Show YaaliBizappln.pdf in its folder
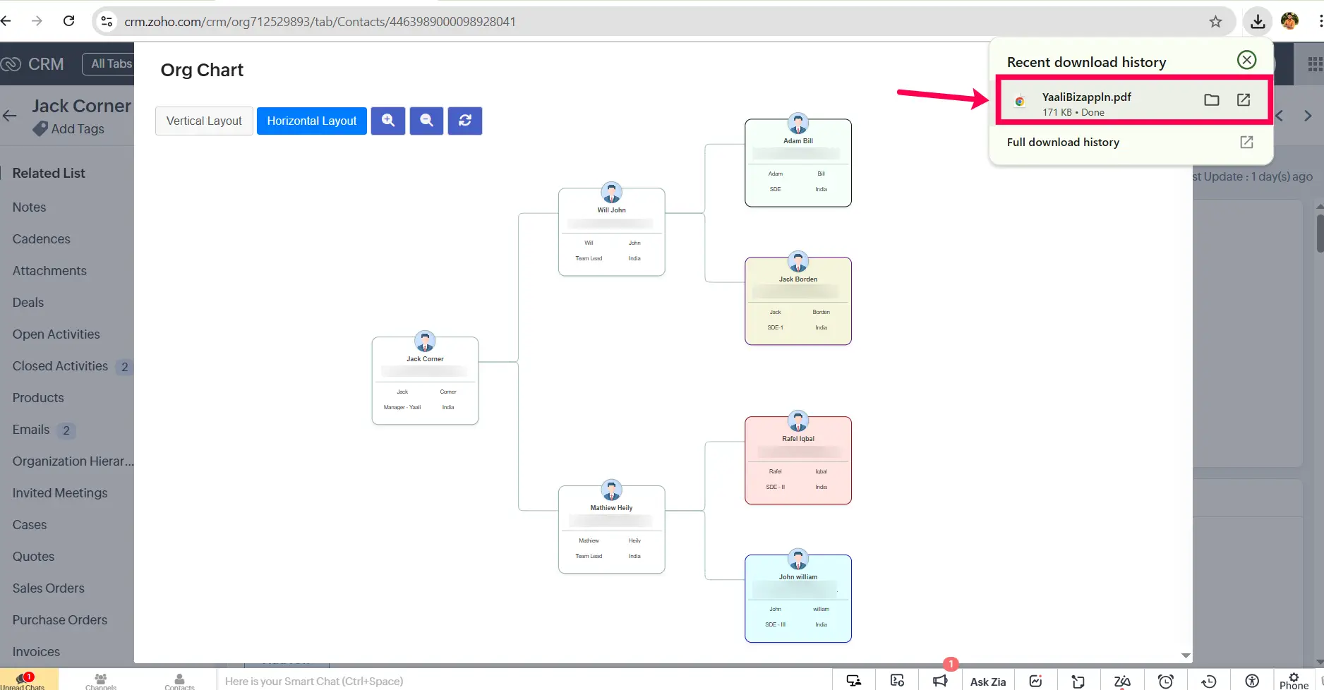Image resolution: width=1324 pixels, height=690 pixels. 1212,99
